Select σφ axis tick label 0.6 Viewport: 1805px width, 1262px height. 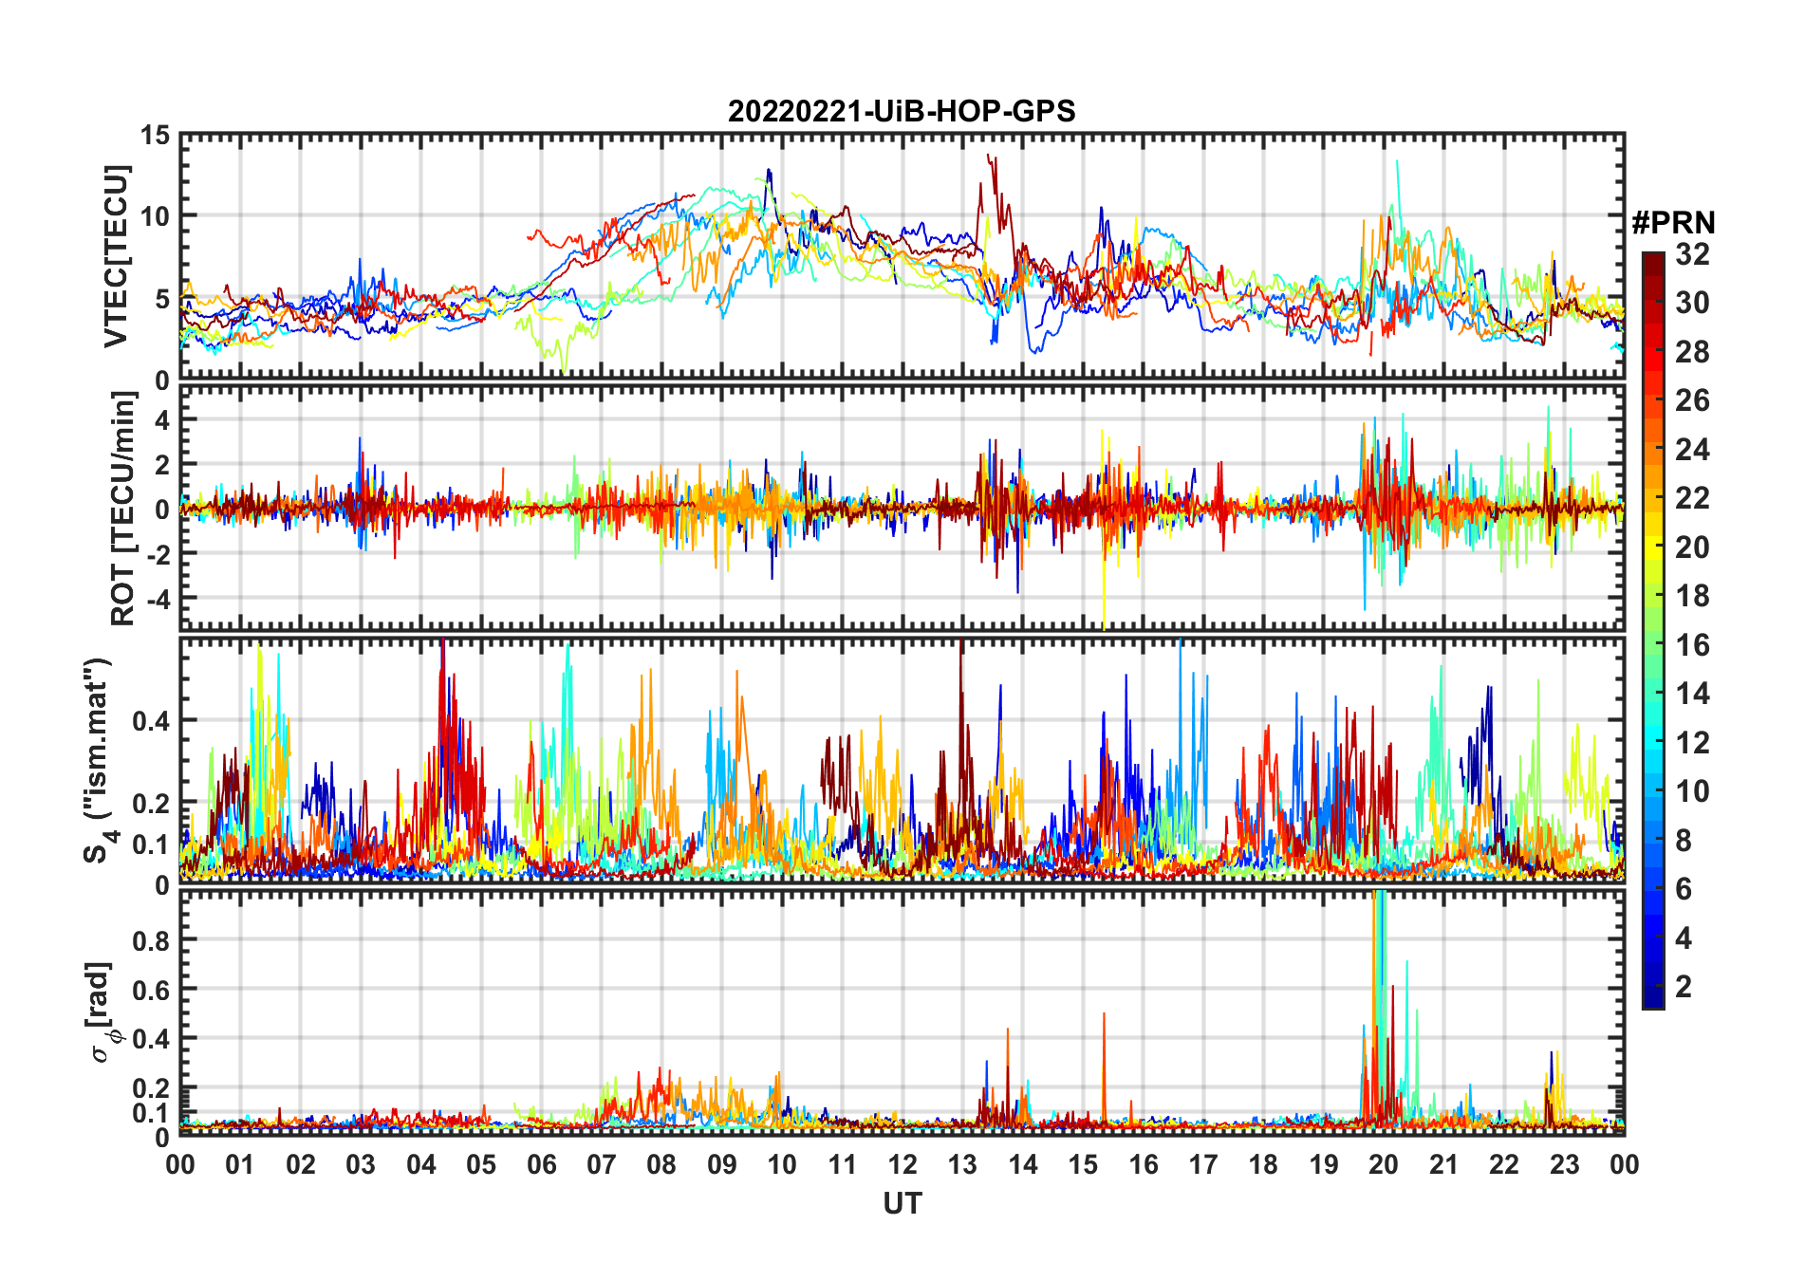point(152,990)
